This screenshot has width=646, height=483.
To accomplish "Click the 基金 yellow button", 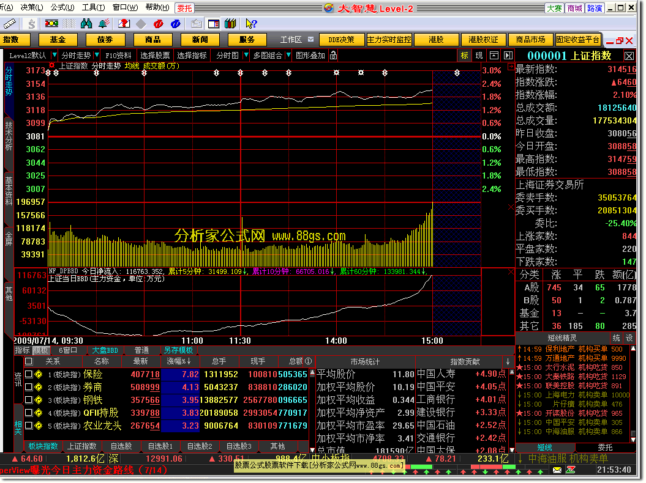I will pos(58,40).
